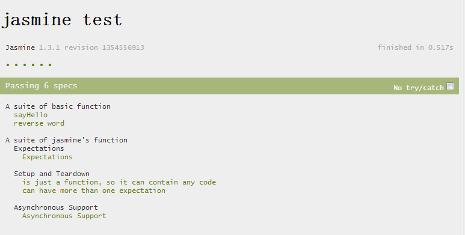
Task: Select the sayHello spec link
Action: (31, 115)
